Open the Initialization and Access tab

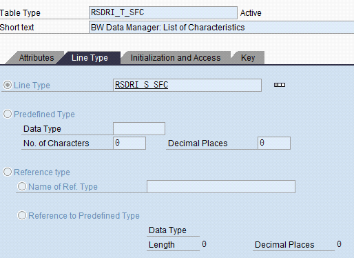pyautogui.click(x=176, y=58)
